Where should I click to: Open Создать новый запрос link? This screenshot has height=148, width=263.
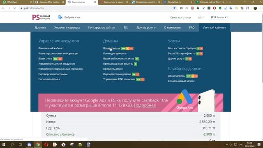point(181,81)
